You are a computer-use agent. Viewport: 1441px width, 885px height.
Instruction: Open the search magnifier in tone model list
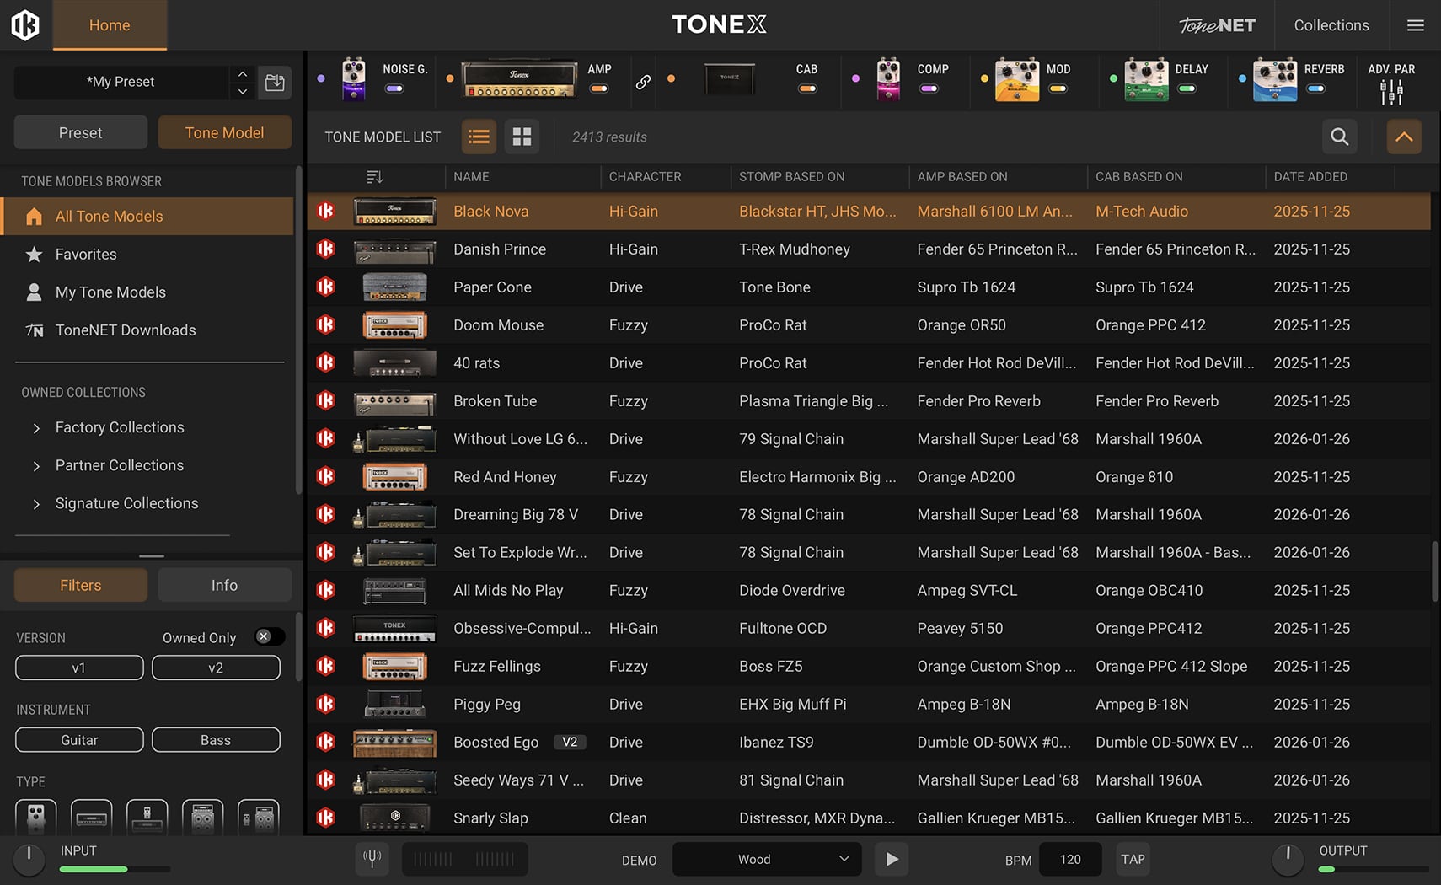(x=1339, y=137)
